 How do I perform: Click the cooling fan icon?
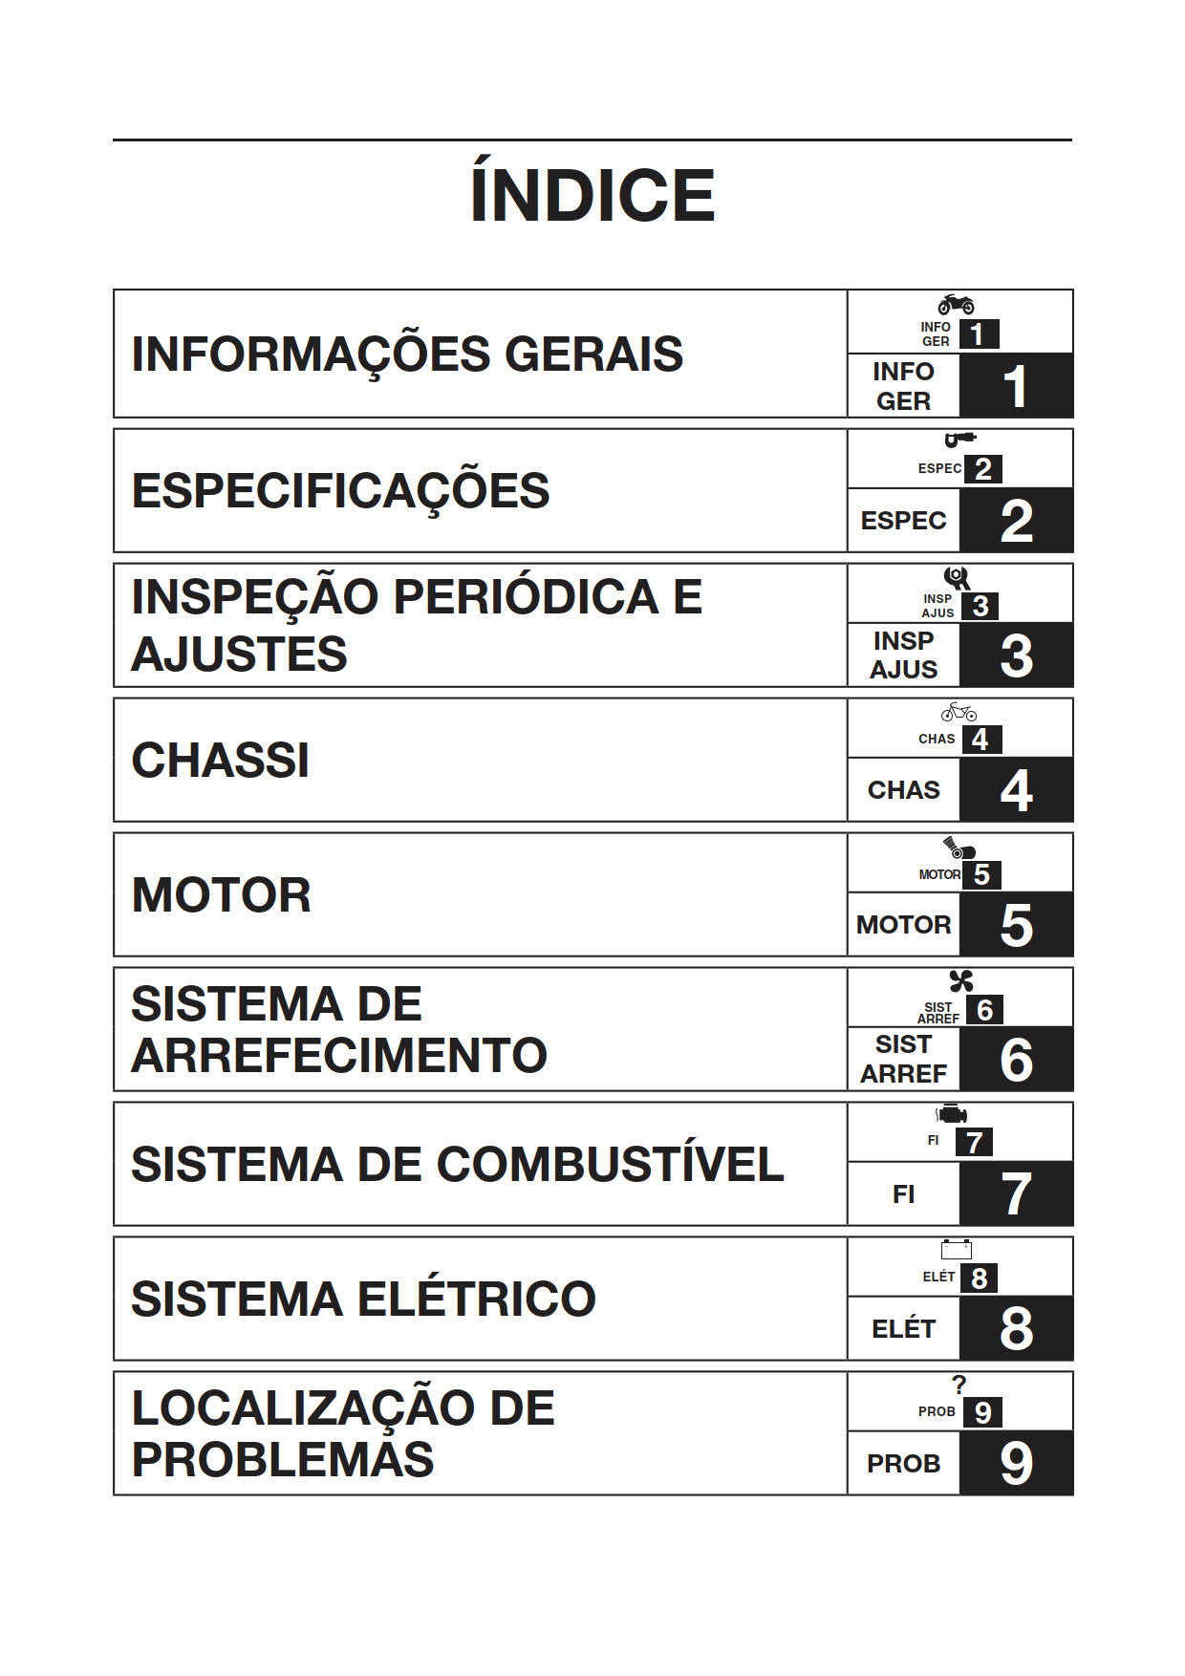tap(960, 981)
